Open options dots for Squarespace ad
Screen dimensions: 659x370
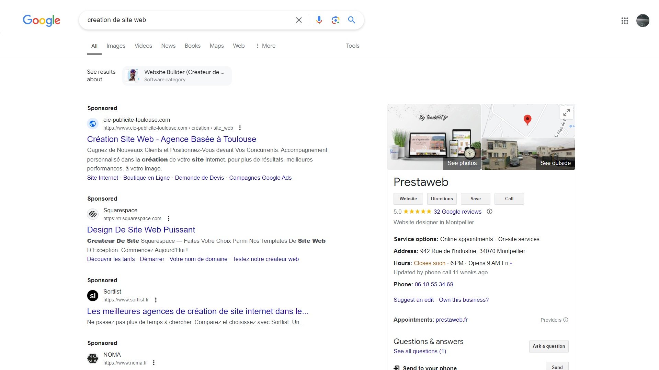pyautogui.click(x=168, y=218)
